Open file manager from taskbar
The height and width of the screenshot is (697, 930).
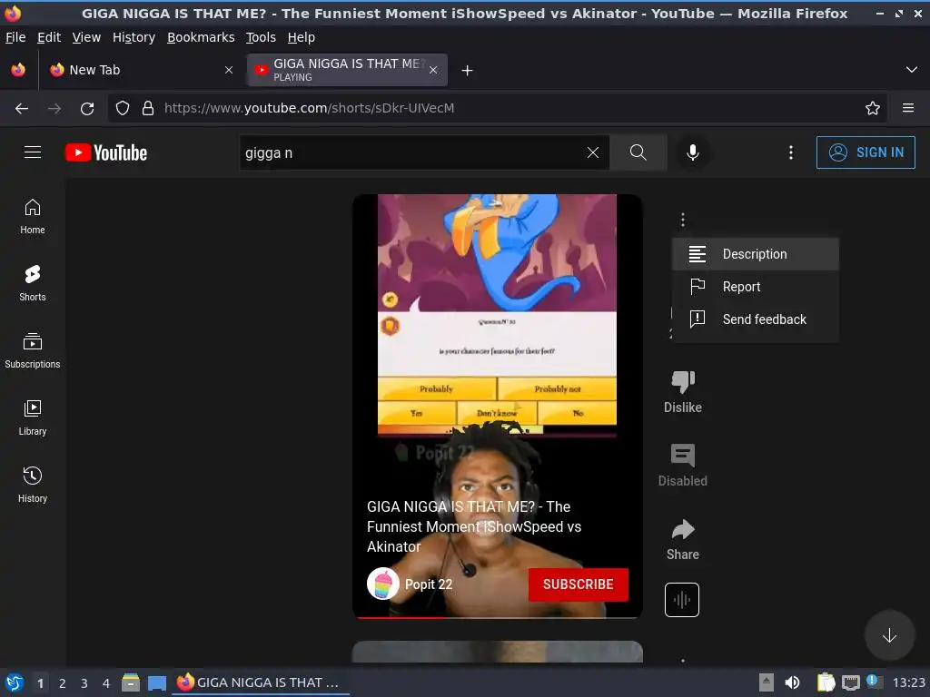click(131, 682)
